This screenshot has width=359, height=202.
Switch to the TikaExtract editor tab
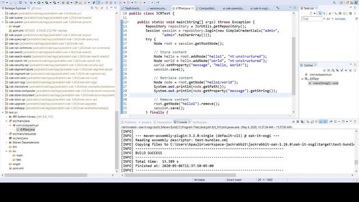(131, 8)
